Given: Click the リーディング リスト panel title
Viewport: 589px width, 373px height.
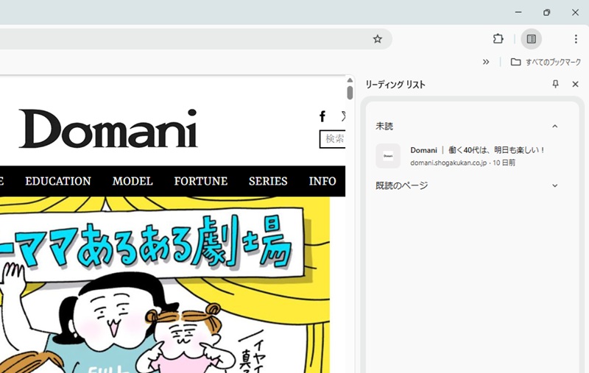Looking at the screenshot, I should pos(395,85).
